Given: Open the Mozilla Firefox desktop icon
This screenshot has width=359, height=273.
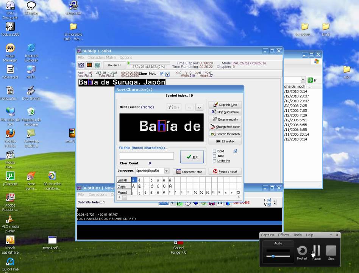Looking at the screenshot, I should [10, 138].
